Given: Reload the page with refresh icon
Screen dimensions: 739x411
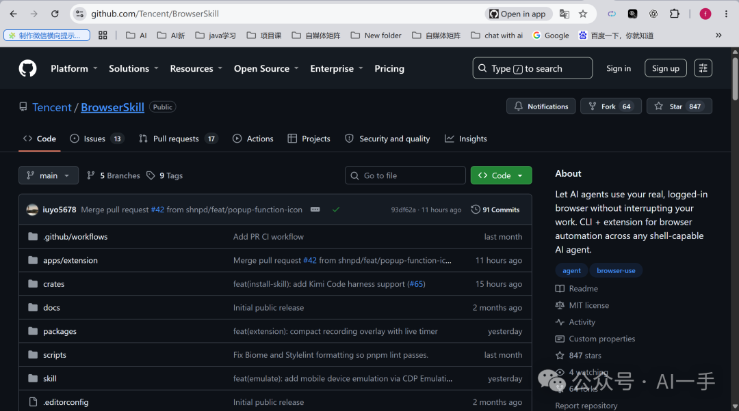Looking at the screenshot, I should (x=55, y=14).
